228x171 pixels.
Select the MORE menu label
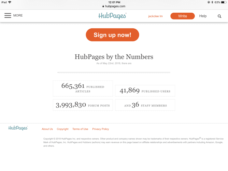click(18, 15)
